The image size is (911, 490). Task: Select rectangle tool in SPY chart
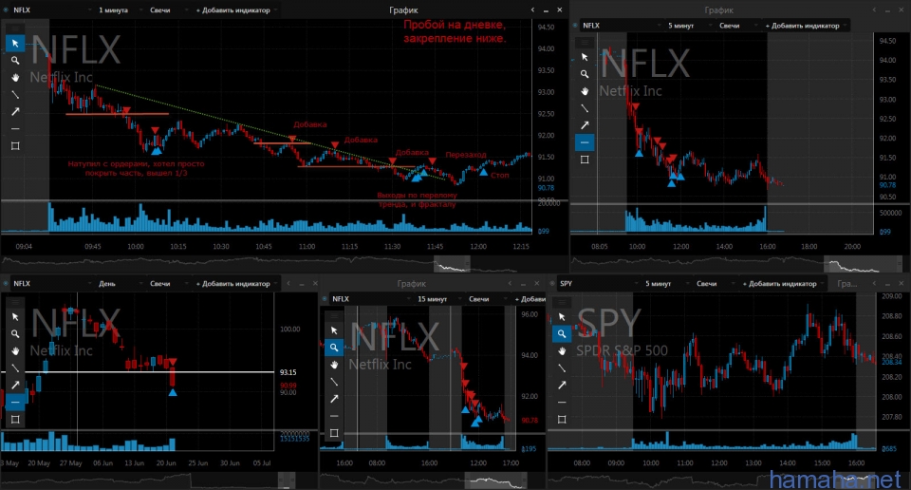[561, 419]
